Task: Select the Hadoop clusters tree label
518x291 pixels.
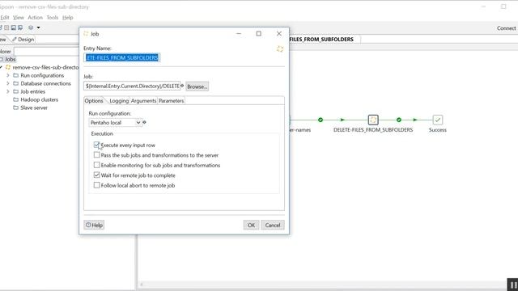Action: [40, 99]
